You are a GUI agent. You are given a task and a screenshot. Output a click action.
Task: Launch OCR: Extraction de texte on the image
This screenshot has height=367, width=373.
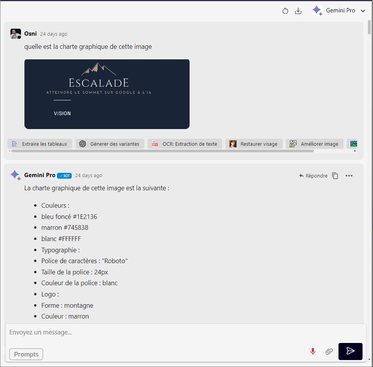point(184,143)
